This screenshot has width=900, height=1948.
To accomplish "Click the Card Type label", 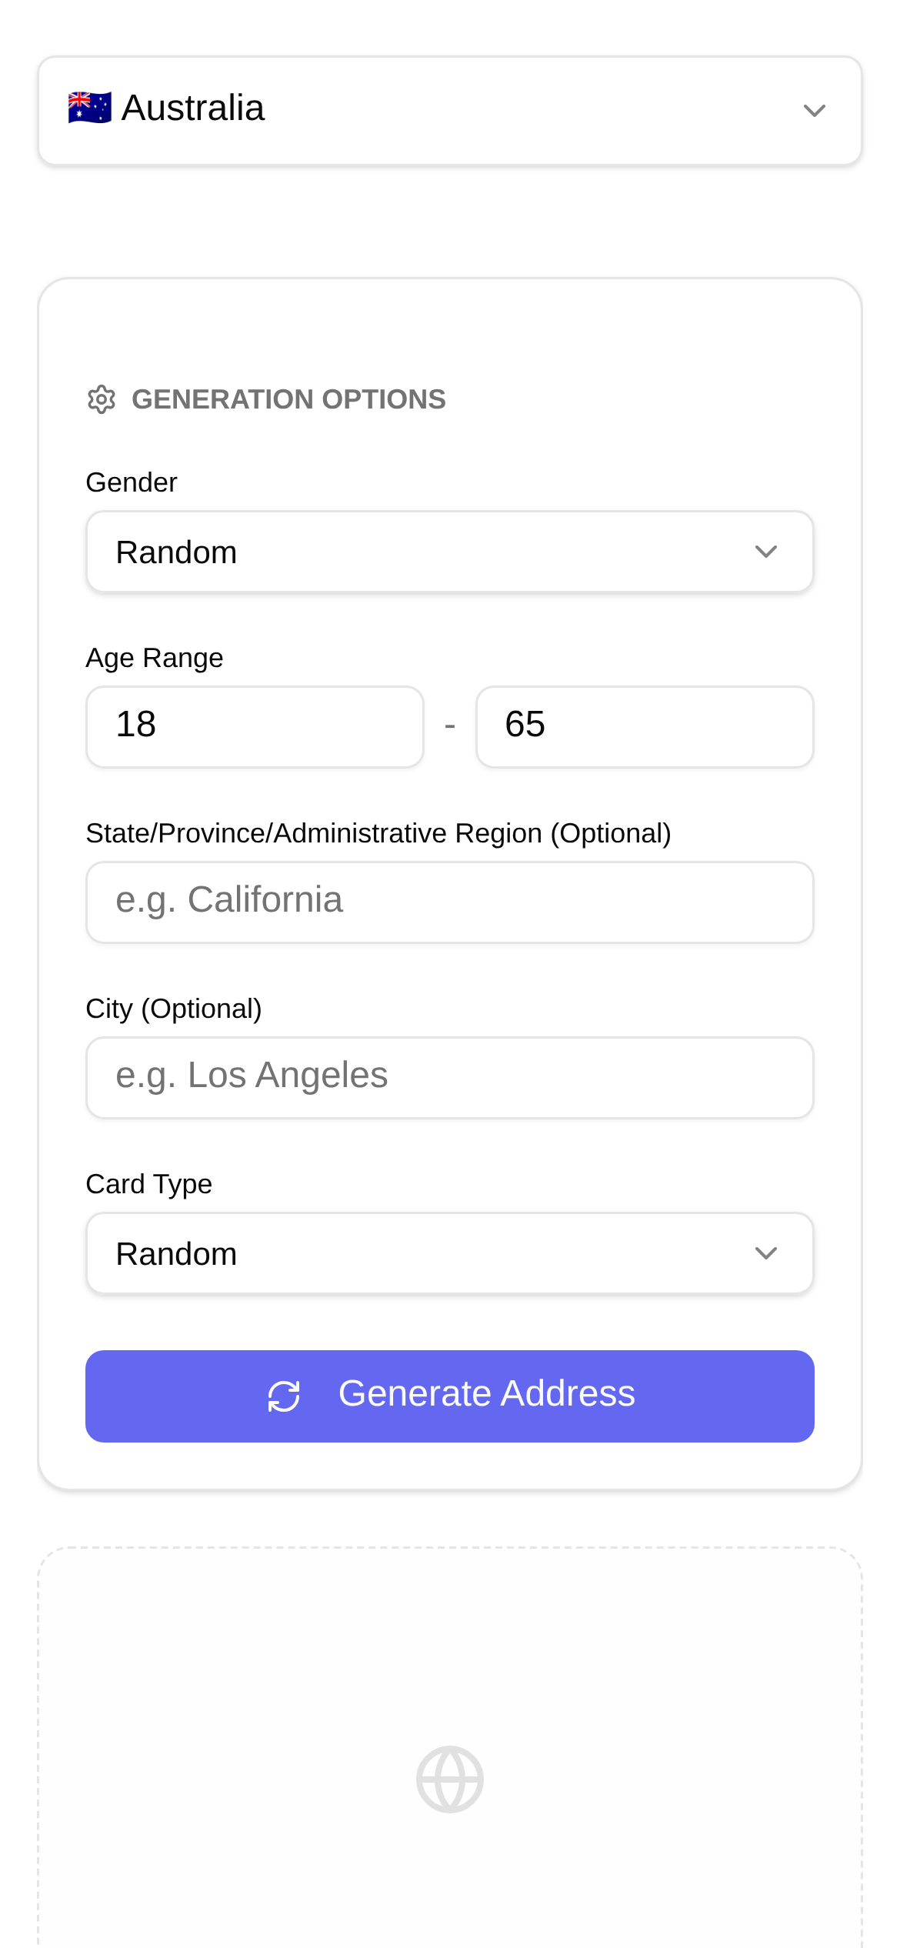I will (148, 1184).
